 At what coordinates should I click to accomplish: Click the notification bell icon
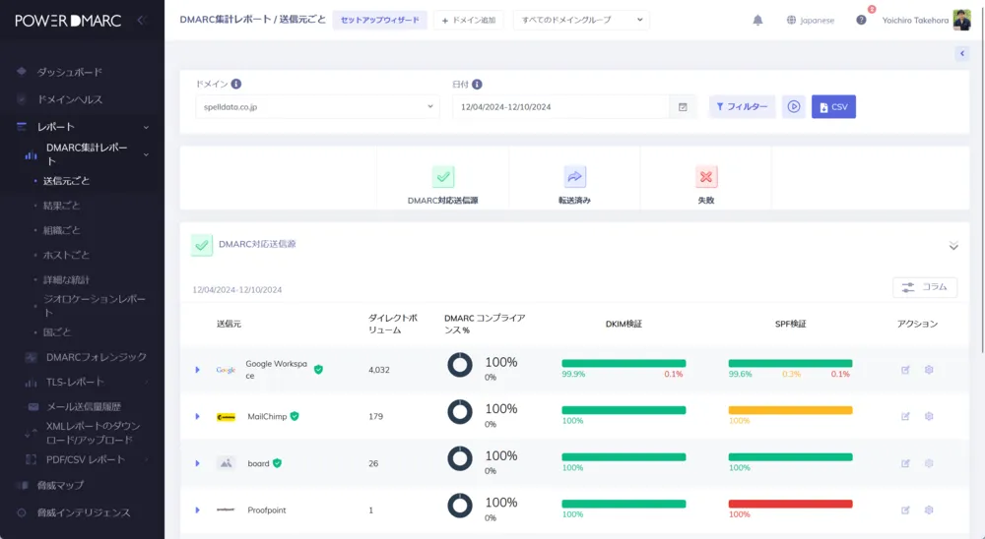coord(757,20)
